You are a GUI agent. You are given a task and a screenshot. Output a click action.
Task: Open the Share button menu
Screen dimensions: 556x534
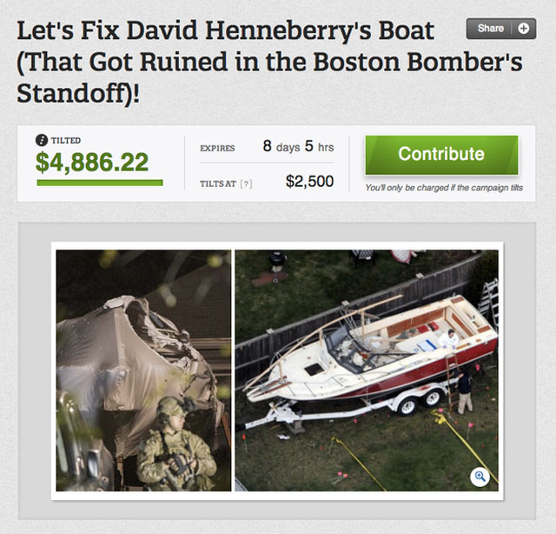click(500, 29)
